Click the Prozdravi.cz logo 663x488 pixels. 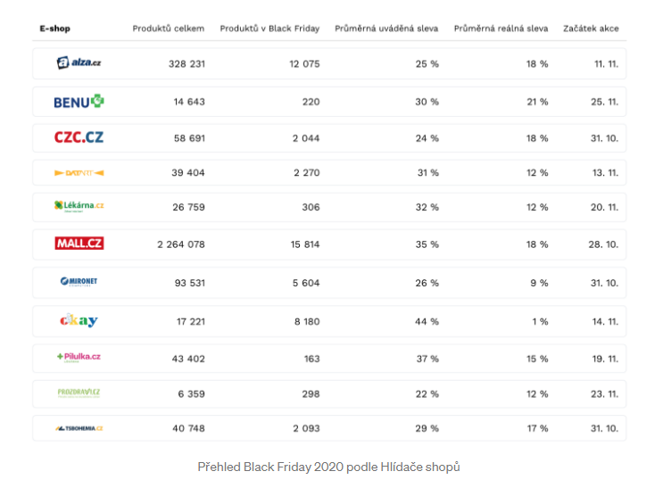(x=79, y=393)
